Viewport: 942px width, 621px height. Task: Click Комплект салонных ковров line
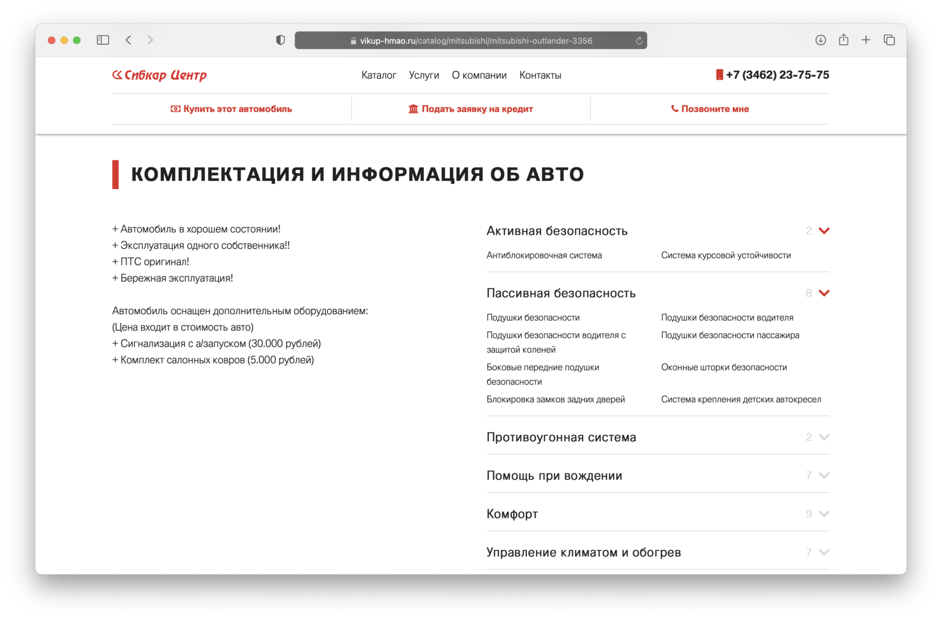point(213,360)
